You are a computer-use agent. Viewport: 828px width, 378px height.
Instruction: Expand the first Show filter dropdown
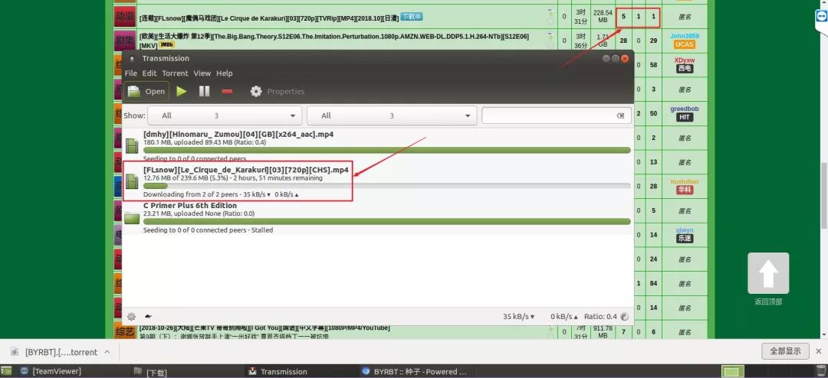[225, 116]
